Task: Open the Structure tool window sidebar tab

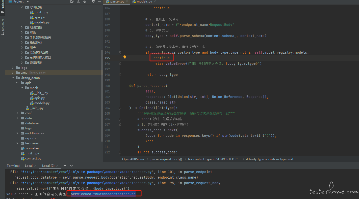Action: (x=3, y=26)
